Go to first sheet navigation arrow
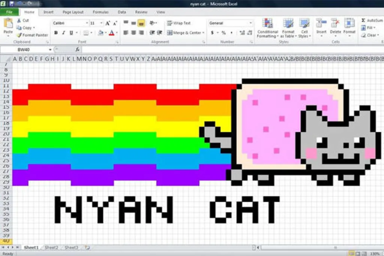The image size is (384, 256). (x=3, y=247)
